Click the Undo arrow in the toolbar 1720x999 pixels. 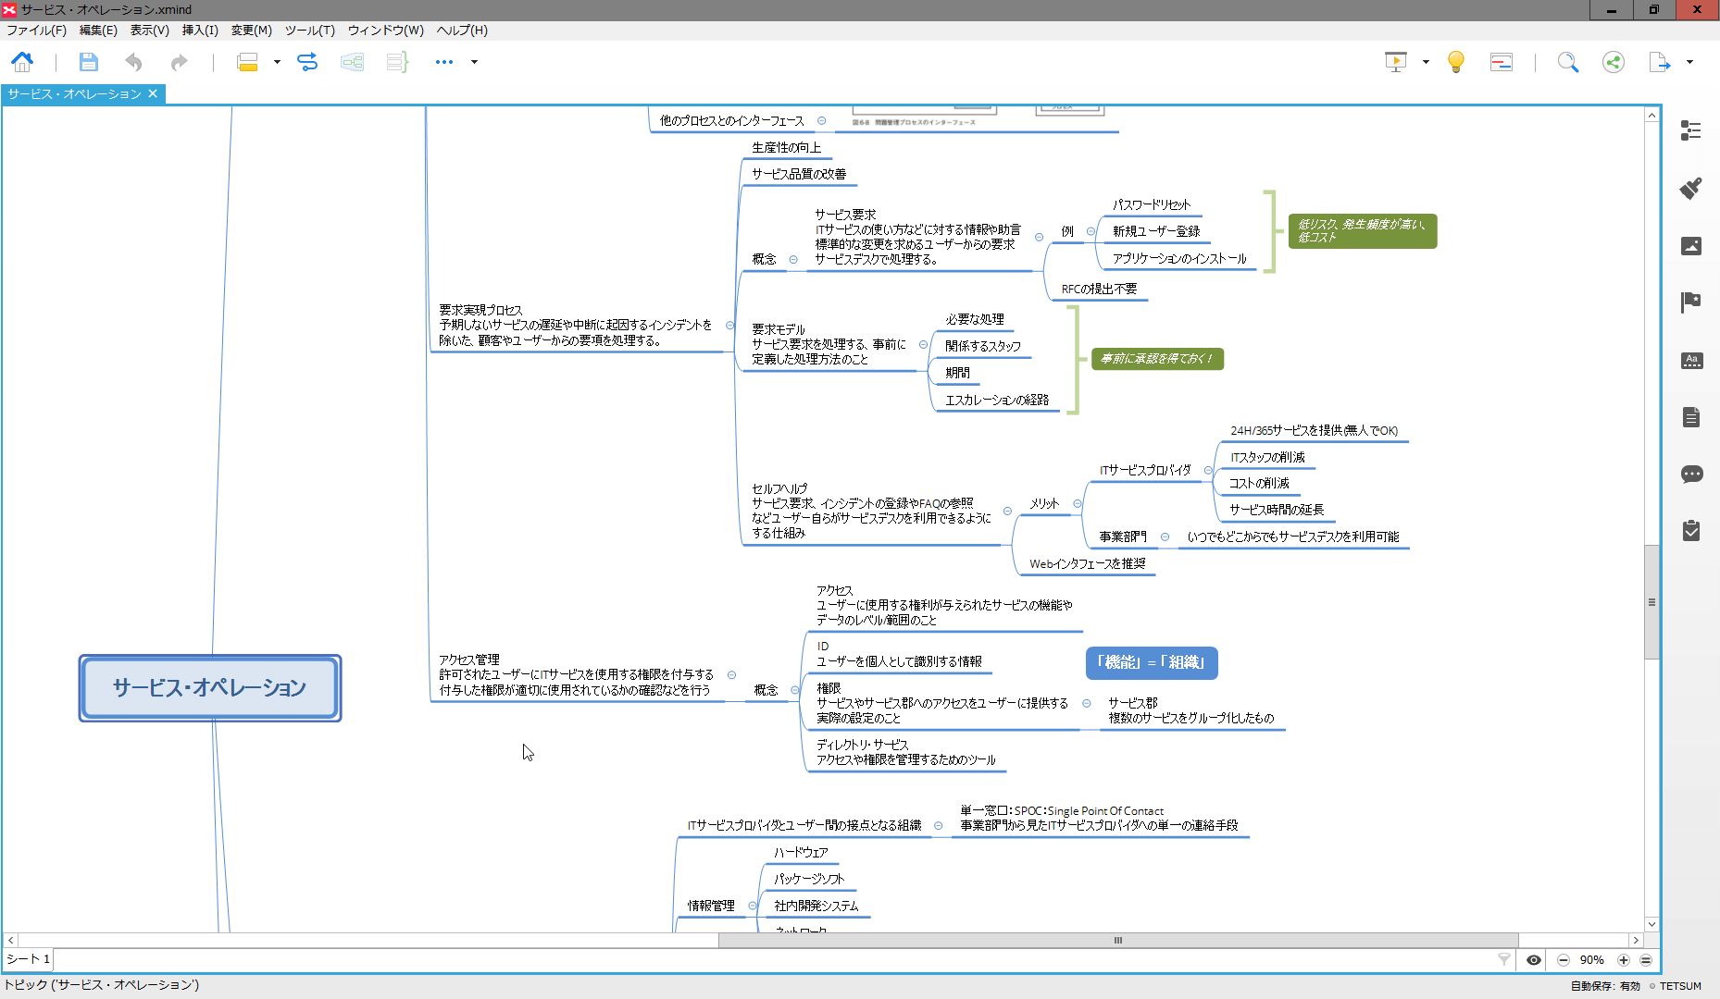coord(134,62)
